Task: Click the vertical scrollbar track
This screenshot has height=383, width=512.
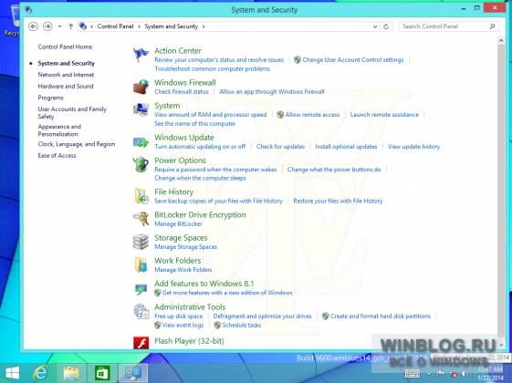Action: [501, 191]
